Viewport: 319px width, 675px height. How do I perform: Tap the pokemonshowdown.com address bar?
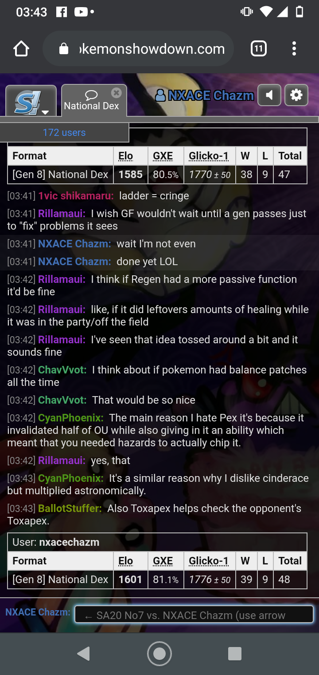(x=138, y=49)
